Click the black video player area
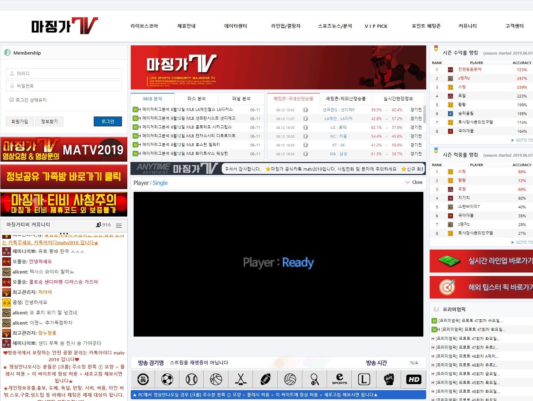Image resolution: width=533 pixels, height=401 pixels. (278, 264)
